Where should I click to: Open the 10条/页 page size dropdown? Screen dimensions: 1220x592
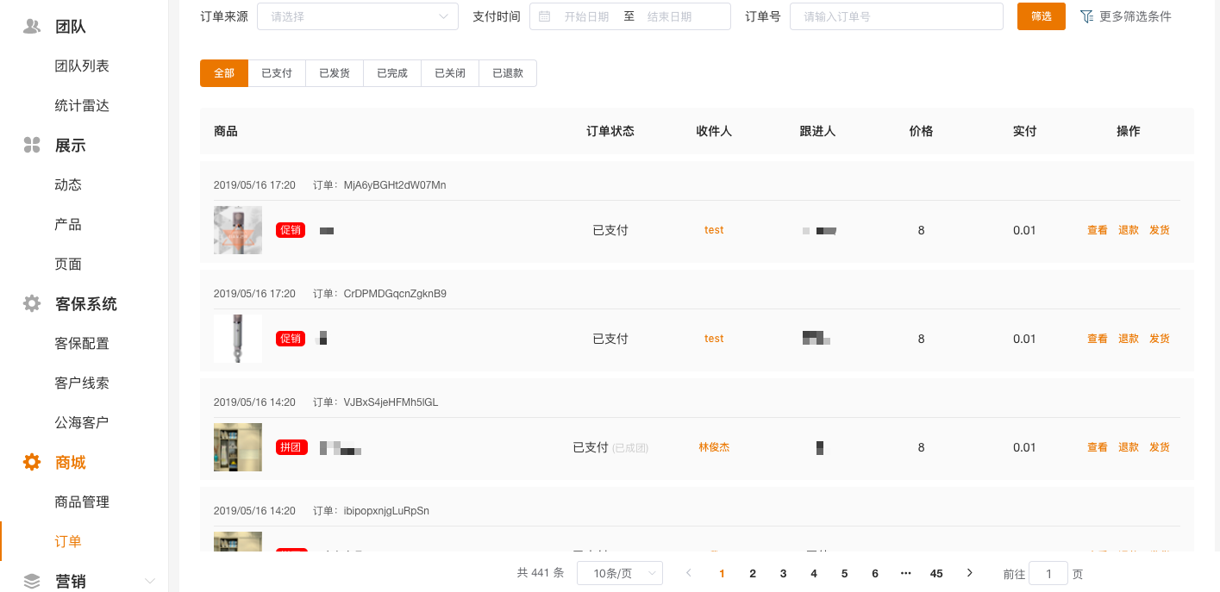coord(619,573)
